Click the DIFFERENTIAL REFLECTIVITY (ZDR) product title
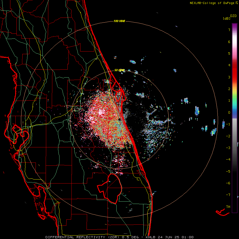The image size is (239, 239). click(83, 237)
